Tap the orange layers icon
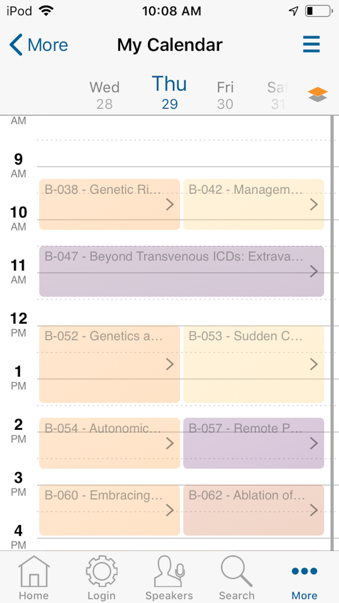Viewport: 339px width, 603px height. (x=317, y=94)
